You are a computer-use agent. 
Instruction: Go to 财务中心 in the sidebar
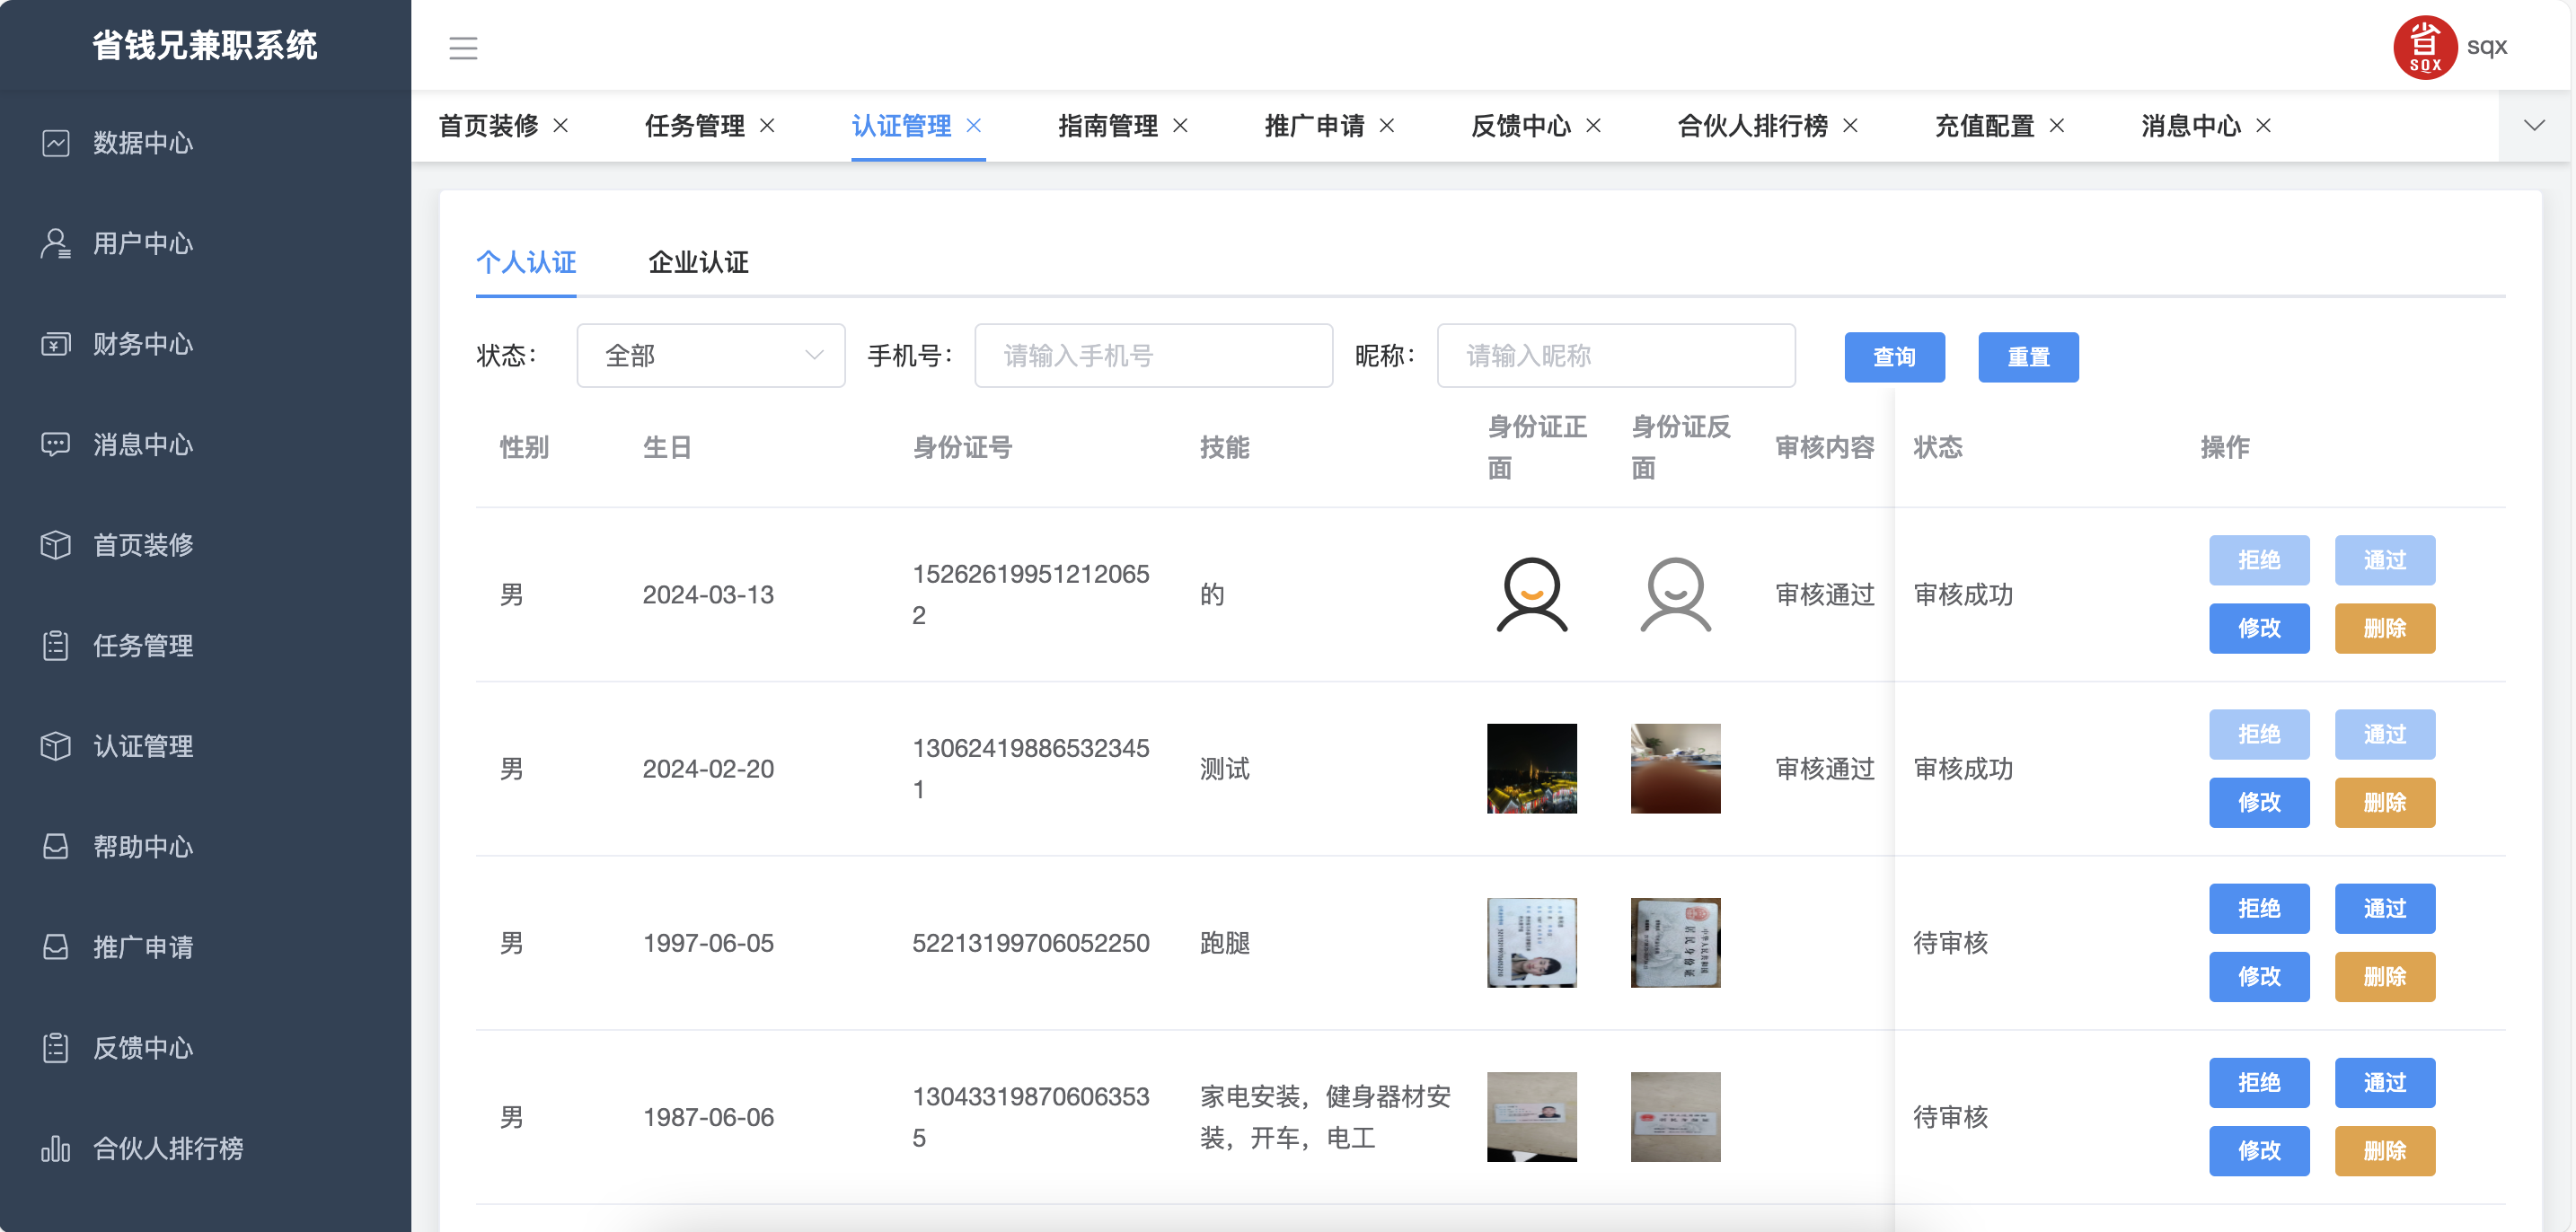coord(142,344)
